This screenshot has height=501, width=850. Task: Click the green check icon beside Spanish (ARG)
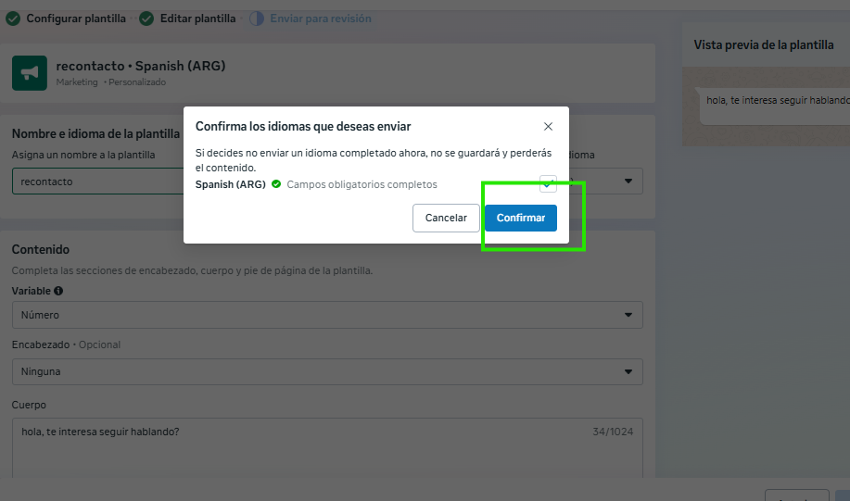[276, 184]
